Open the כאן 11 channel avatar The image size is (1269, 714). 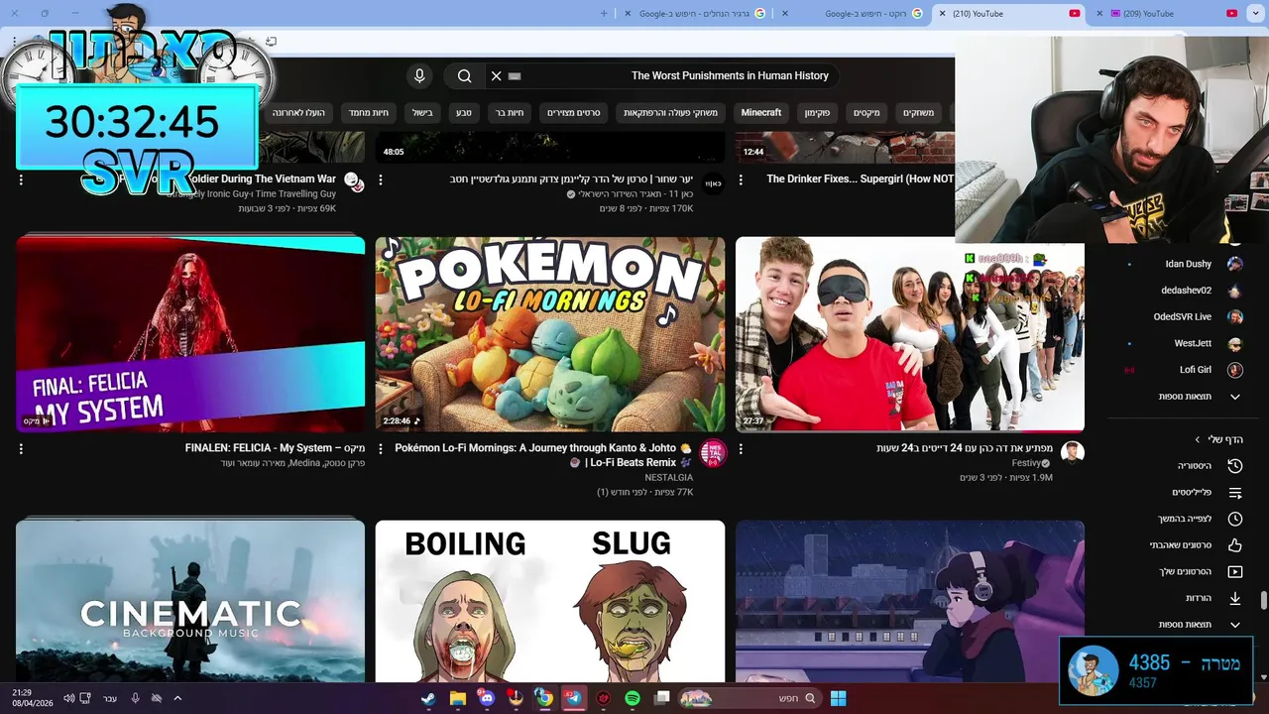(713, 182)
